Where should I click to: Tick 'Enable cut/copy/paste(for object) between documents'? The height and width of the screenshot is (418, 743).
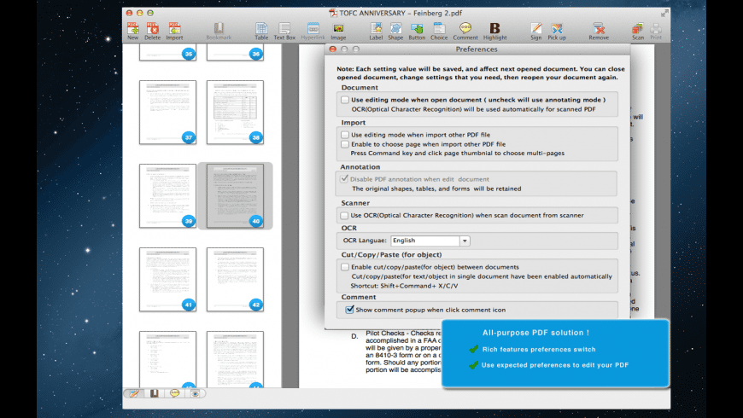344,267
